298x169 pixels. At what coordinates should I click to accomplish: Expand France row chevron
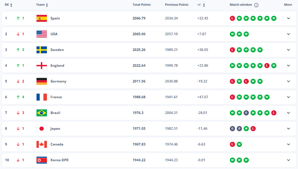(x=289, y=97)
